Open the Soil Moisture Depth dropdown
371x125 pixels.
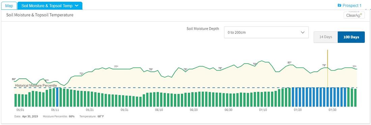click(266, 32)
